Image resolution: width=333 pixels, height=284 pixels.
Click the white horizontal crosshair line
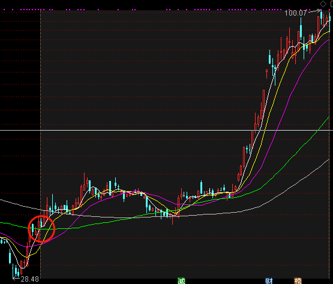(167, 130)
